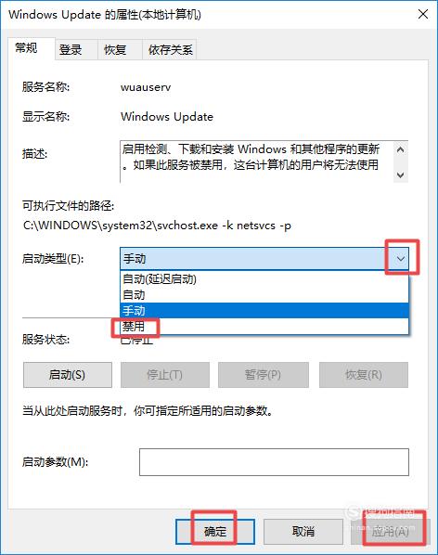Focus the 启动参数(M) input field

tap(274, 462)
